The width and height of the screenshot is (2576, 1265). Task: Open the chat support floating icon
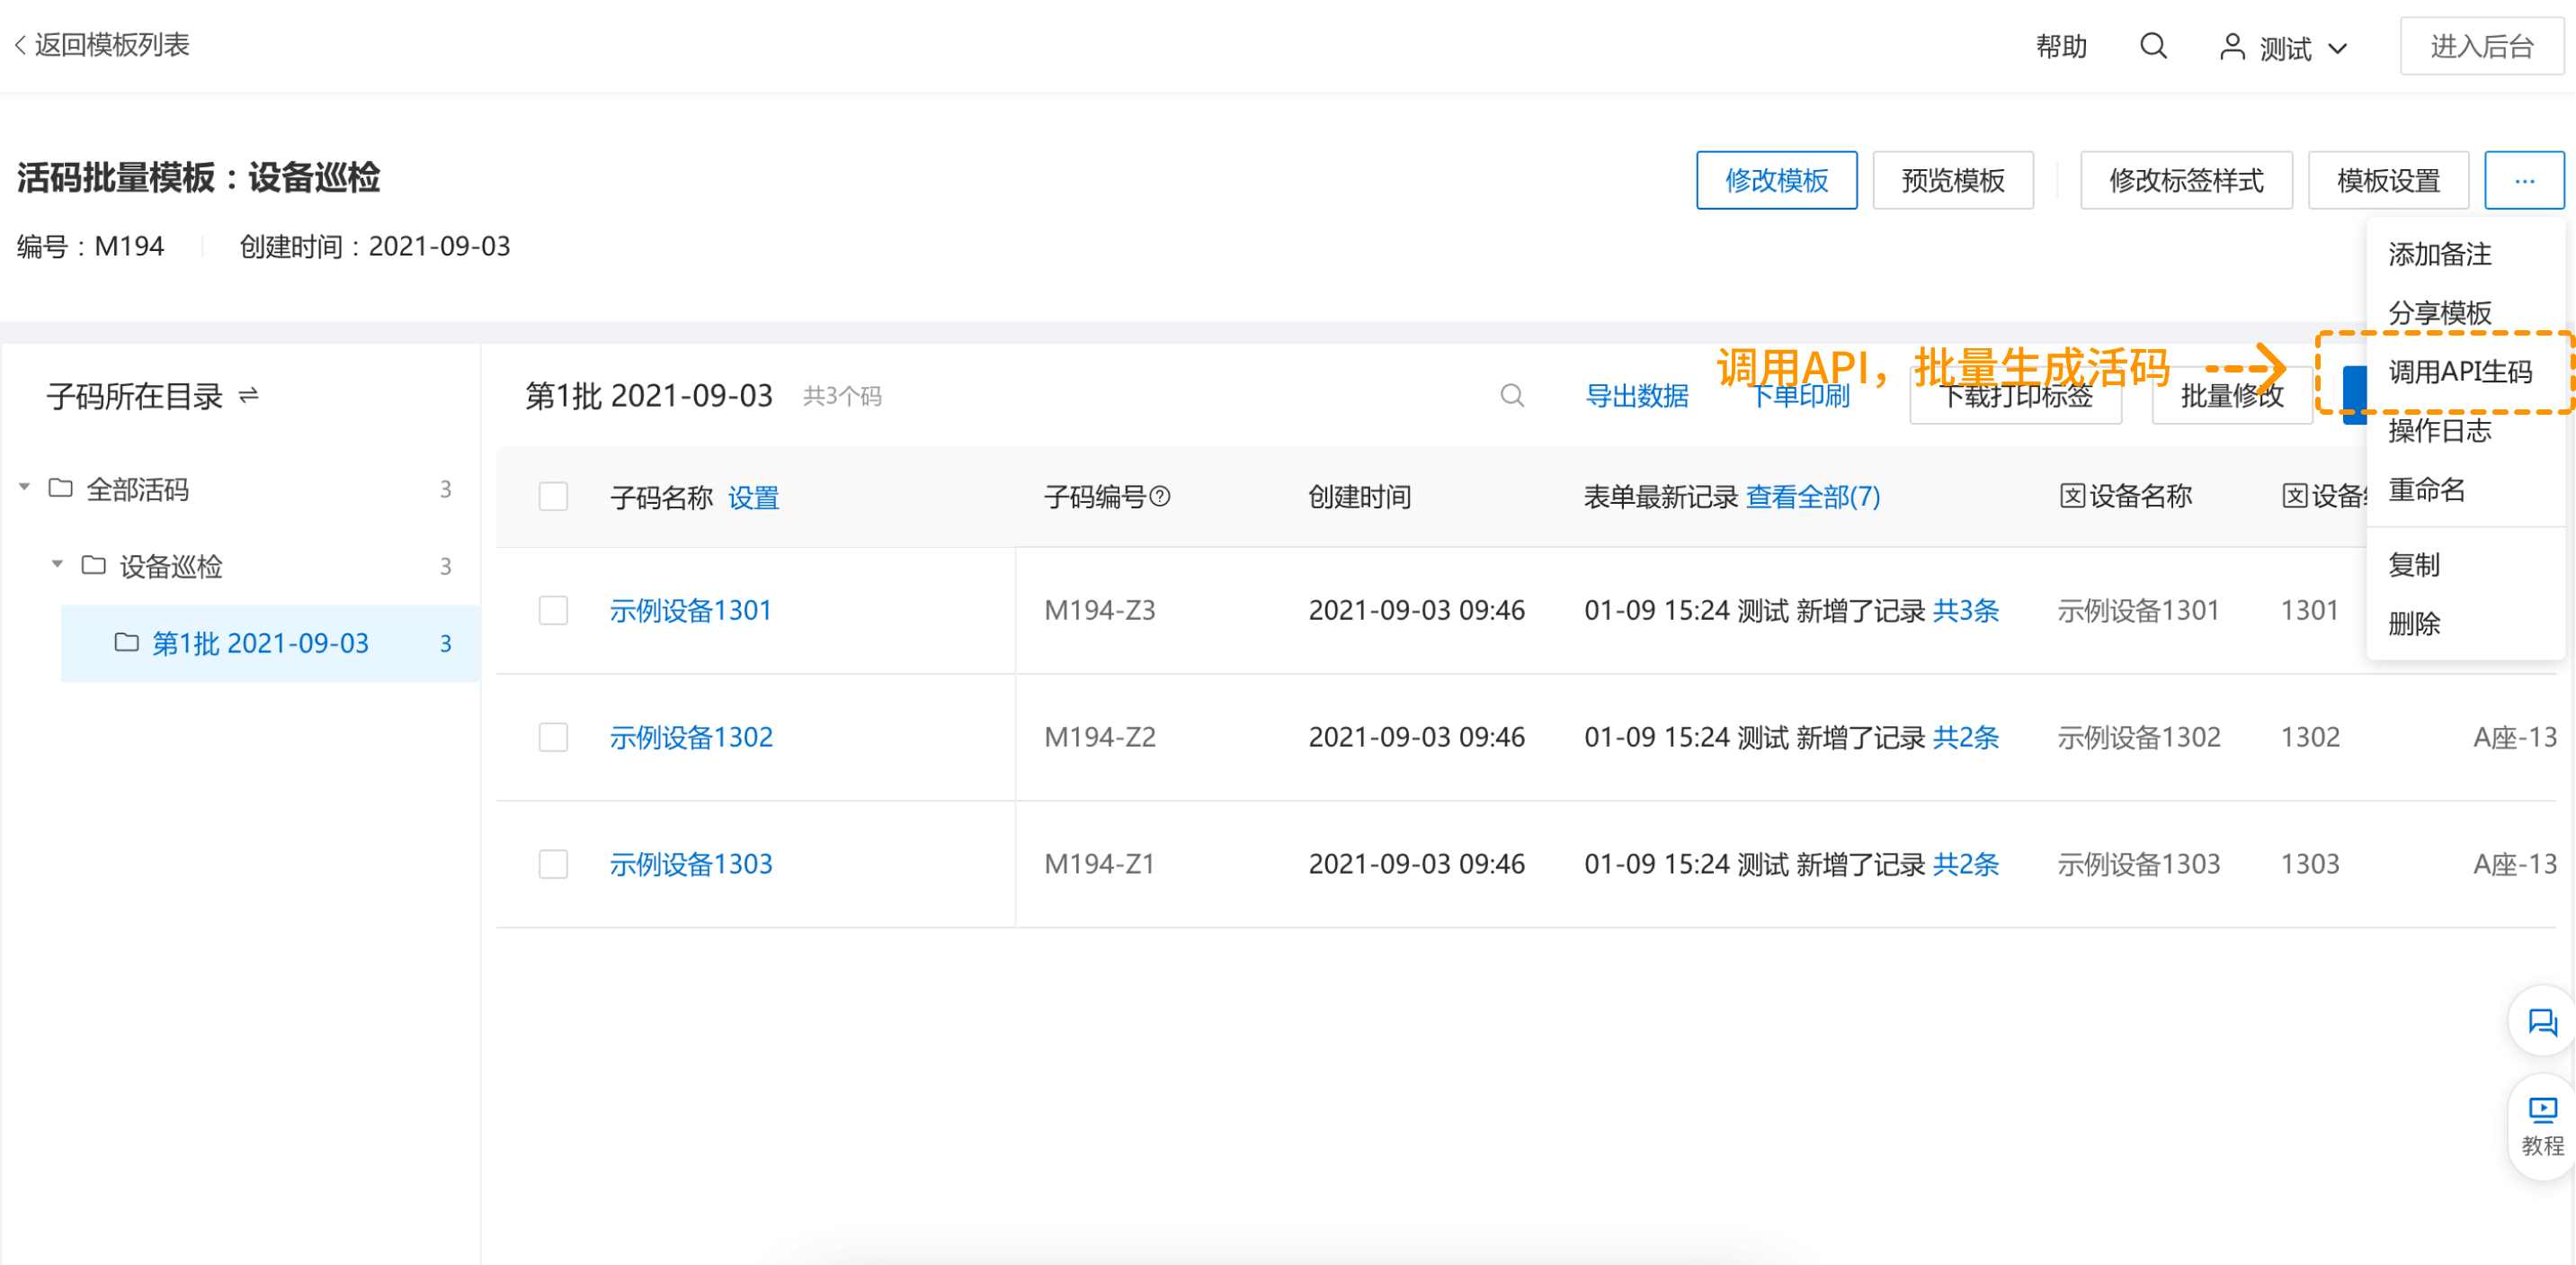click(2542, 1021)
